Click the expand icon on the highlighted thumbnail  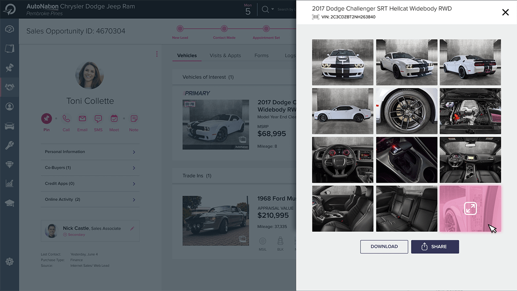[x=470, y=209]
